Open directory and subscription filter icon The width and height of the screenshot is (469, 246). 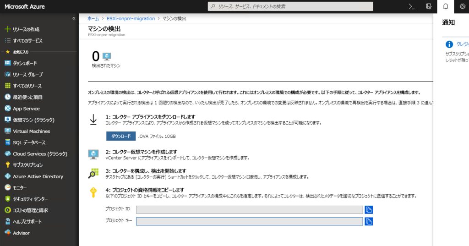(429, 6)
